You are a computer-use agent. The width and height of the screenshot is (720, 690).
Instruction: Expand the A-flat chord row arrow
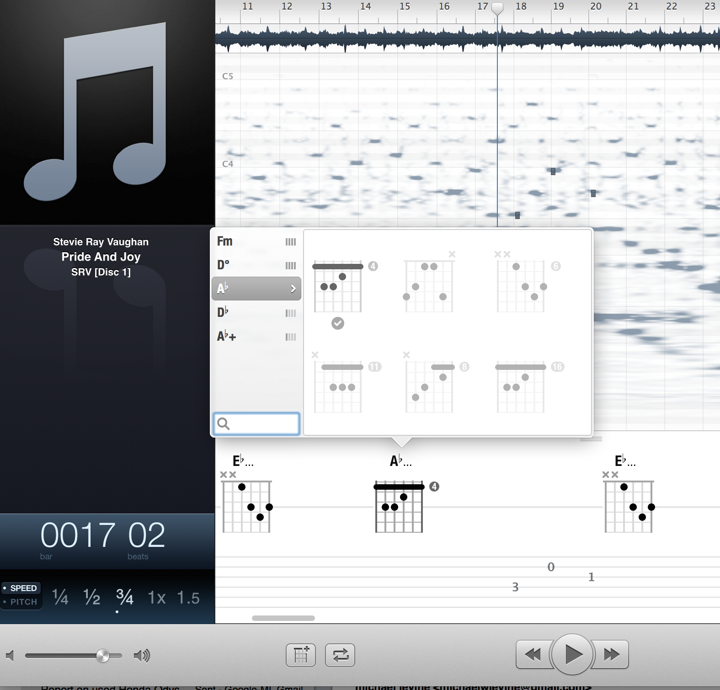click(293, 289)
